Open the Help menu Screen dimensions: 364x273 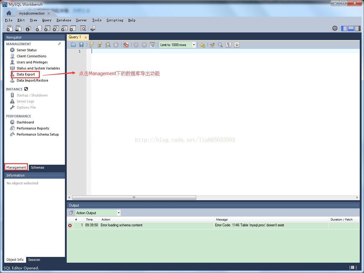[132, 20]
